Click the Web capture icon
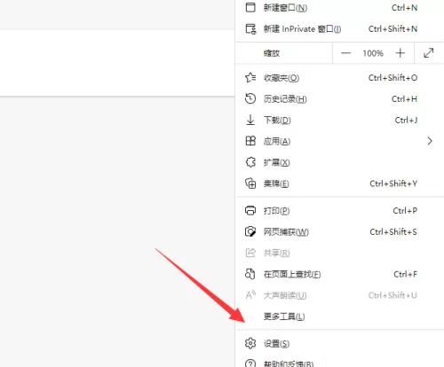Screen dimensions: 444x367 (x=250, y=231)
